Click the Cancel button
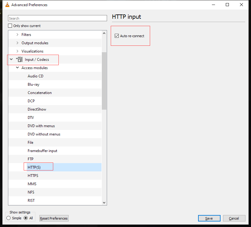The image size is (251, 227). (x=234, y=218)
